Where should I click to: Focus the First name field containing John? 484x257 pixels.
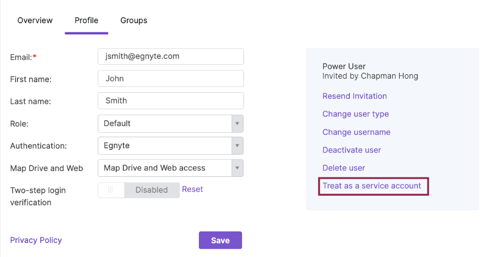[x=170, y=79]
